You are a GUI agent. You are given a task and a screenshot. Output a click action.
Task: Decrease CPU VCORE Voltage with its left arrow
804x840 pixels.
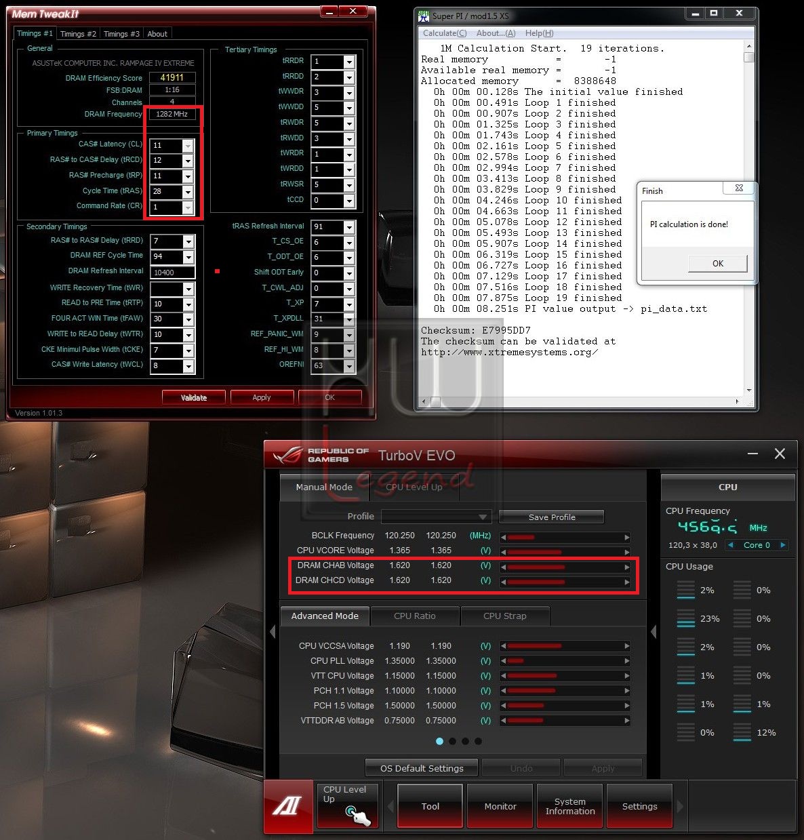click(504, 552)
